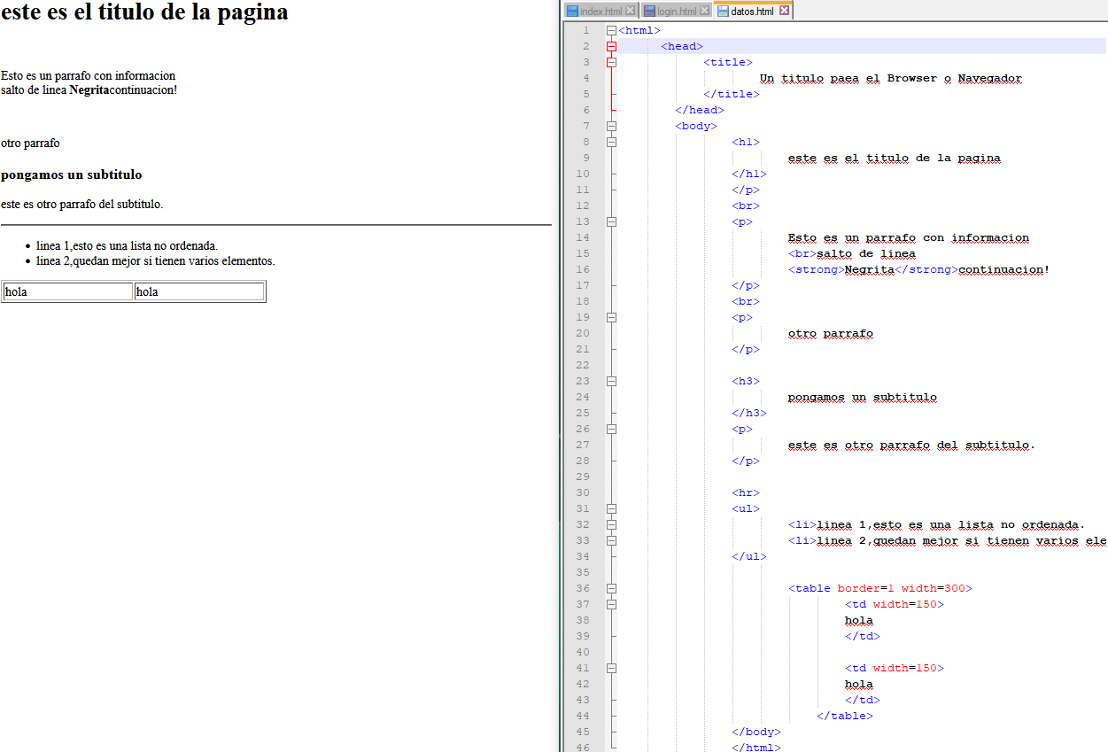Image resolution: width=1108 pixels, height=752 pixels.
Task: Collapse the red <head> fold marker on line 2
Action: tap(611, 46)
